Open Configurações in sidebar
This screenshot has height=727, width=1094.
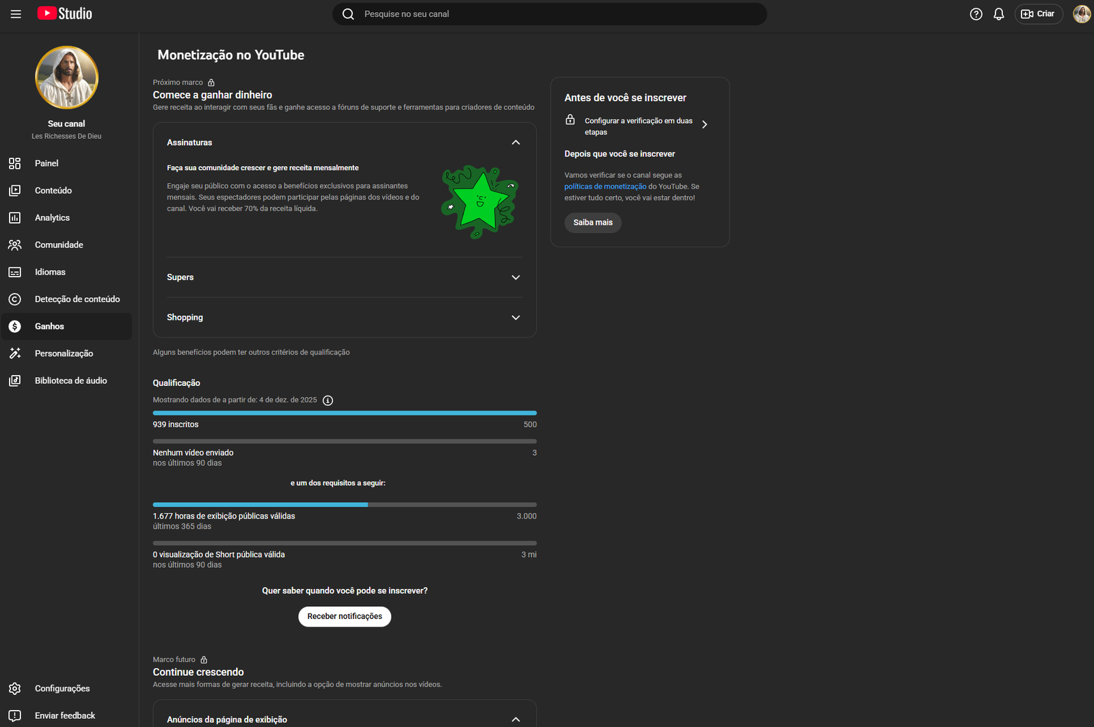(66, 689)
